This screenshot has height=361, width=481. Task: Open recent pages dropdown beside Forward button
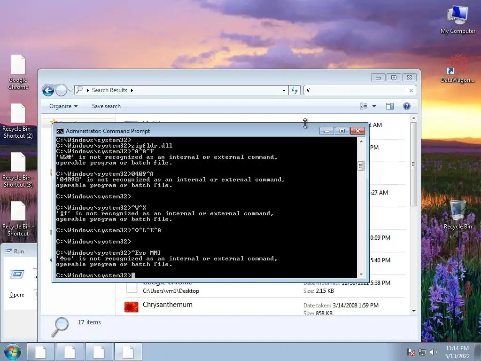(70, 90)
